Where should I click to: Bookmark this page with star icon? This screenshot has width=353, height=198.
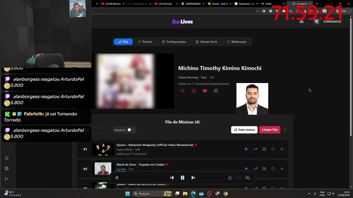click(x=257, y=11)
